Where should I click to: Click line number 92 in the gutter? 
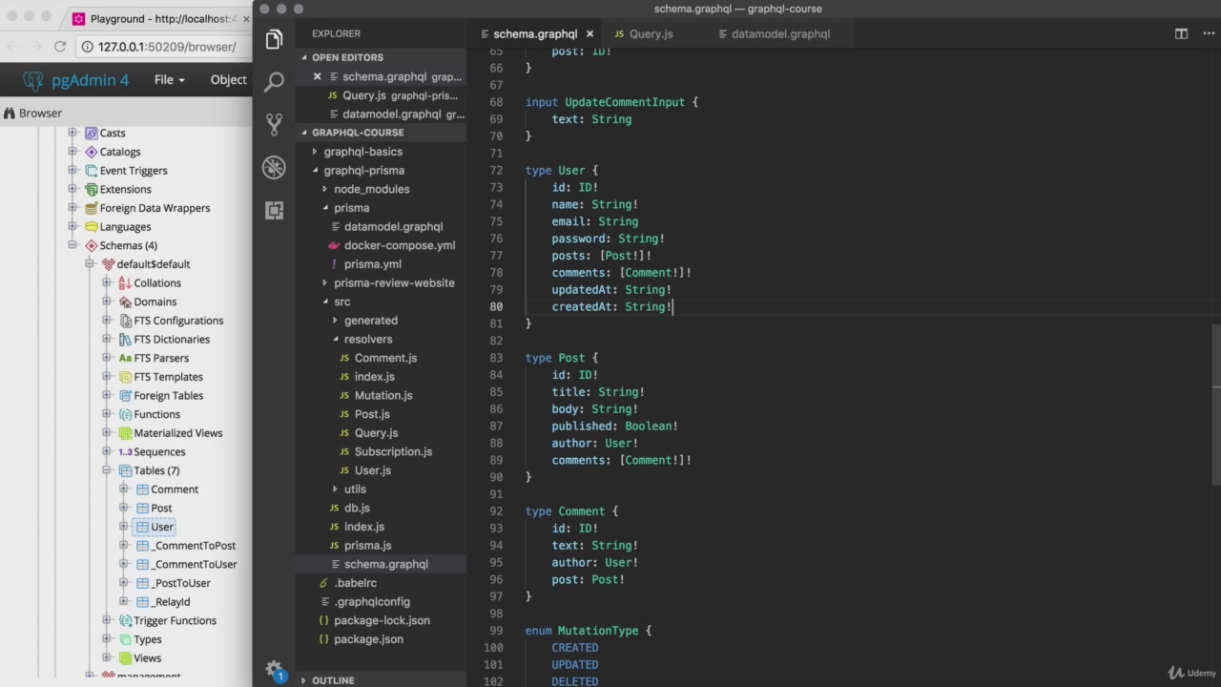tap(495, 511)
